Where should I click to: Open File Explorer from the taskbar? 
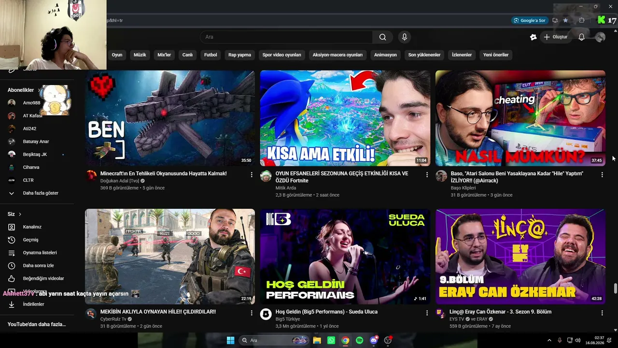coord(317,340)
